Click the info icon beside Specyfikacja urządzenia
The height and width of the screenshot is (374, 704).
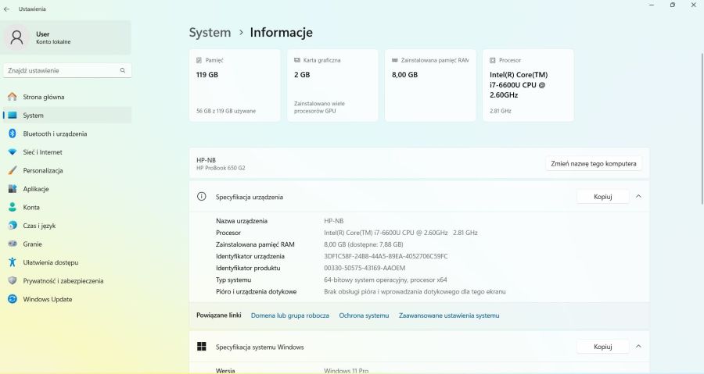tap(202, 196)
